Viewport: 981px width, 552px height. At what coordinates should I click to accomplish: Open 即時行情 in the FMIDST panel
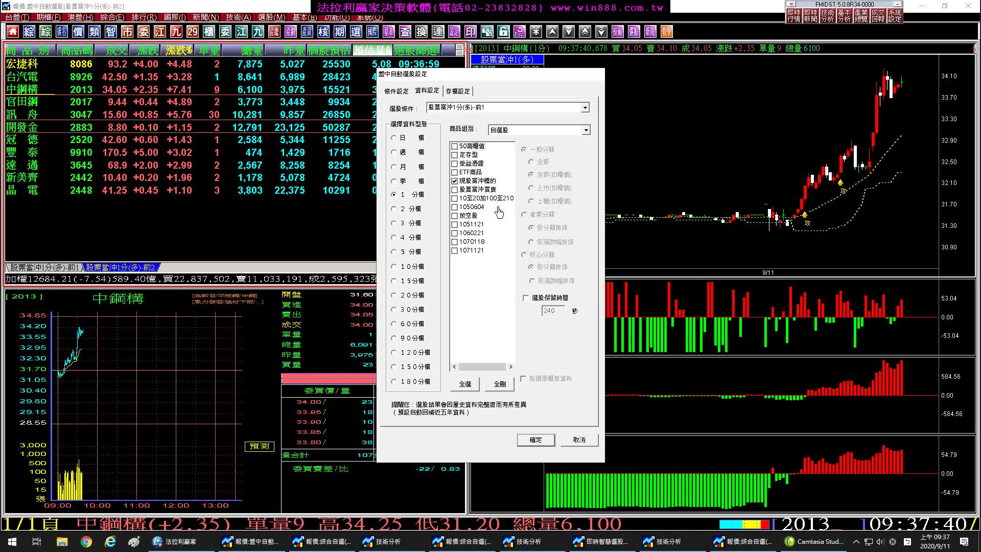pos(794,15)
